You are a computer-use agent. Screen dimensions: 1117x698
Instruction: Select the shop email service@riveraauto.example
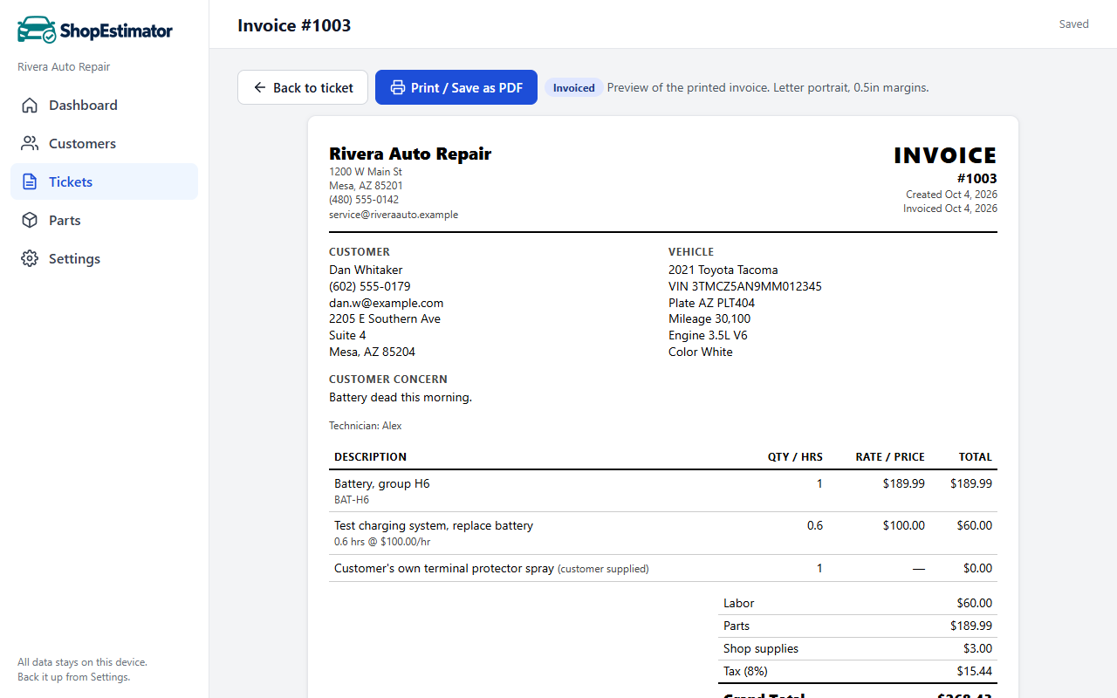click(394, 215)
